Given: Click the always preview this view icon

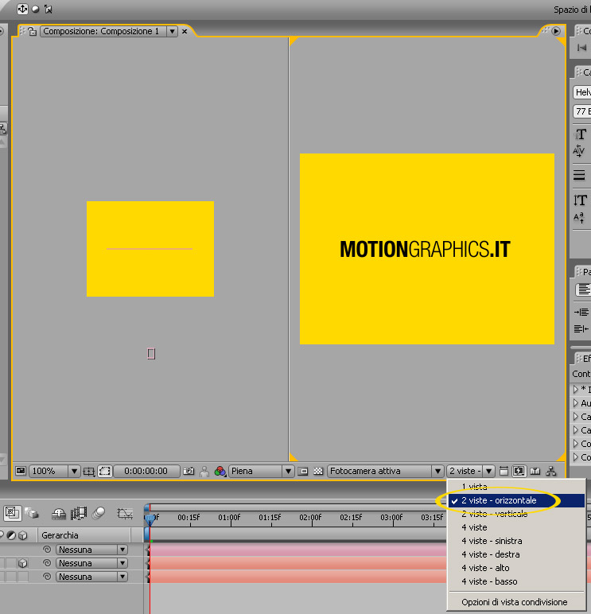Looking at the screenshot, I should pos(21,471).
